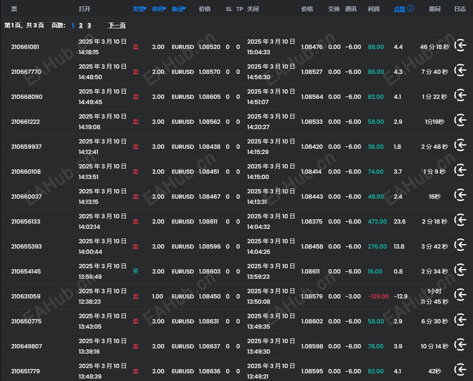The height and width of the screenshot is (381, 473).
Task: Sort by the 点数 column header
Action: coord(399,9)
